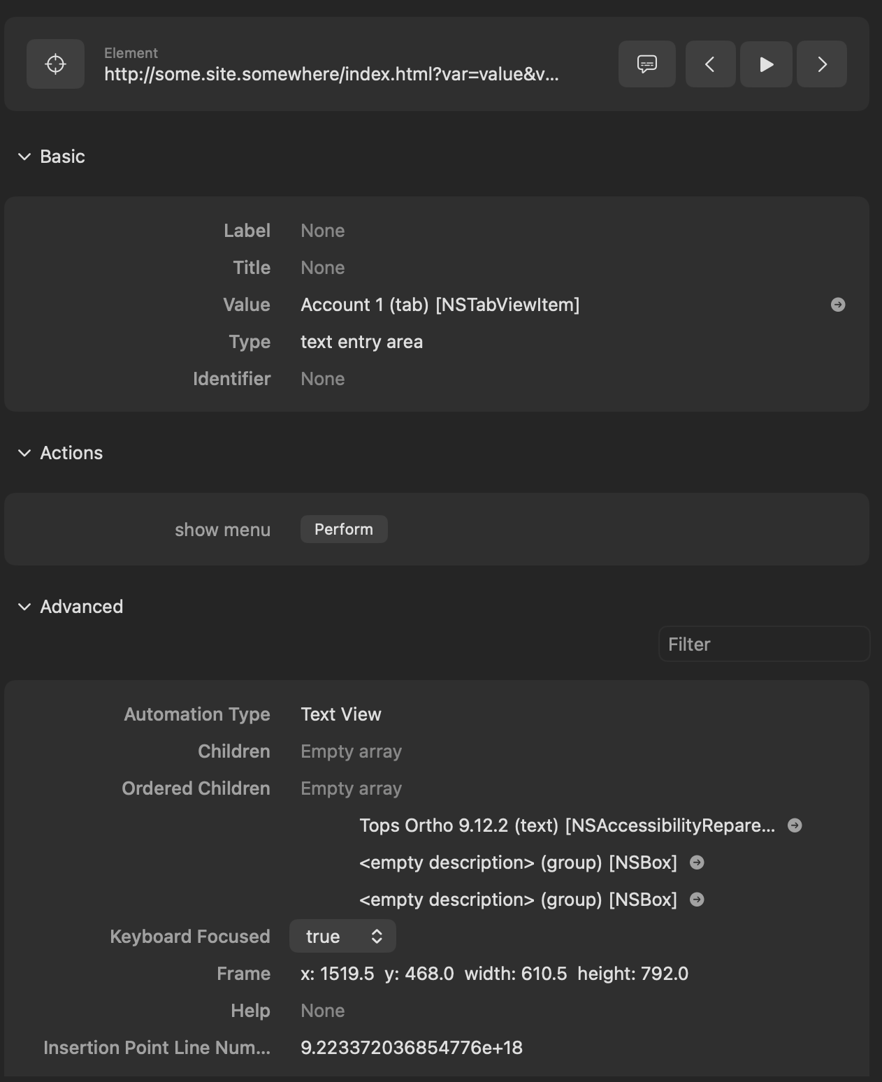This screenshot has width=882, height=1082.
Task: Click arrow icon beside Tops Ortho 9.12.2
Action: pyautogui.click(x=795, y=825)
